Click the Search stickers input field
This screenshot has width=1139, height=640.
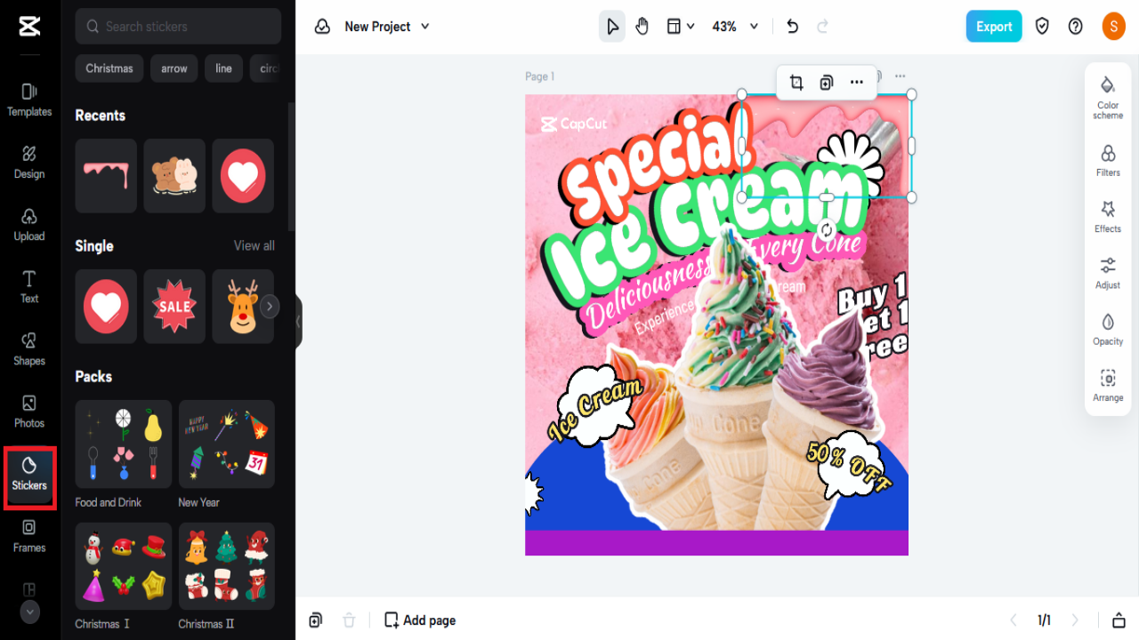tap(177, 27)
